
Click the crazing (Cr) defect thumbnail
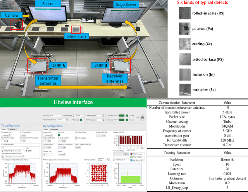185,44
